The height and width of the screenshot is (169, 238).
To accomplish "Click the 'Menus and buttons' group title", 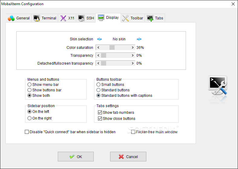I will (x=43, y=79).
